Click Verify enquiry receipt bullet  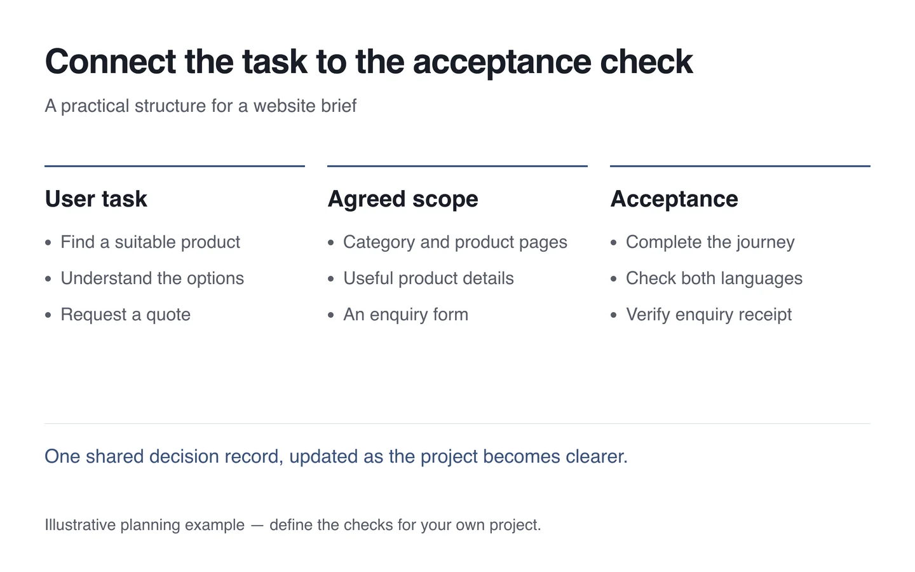[708, 315]
